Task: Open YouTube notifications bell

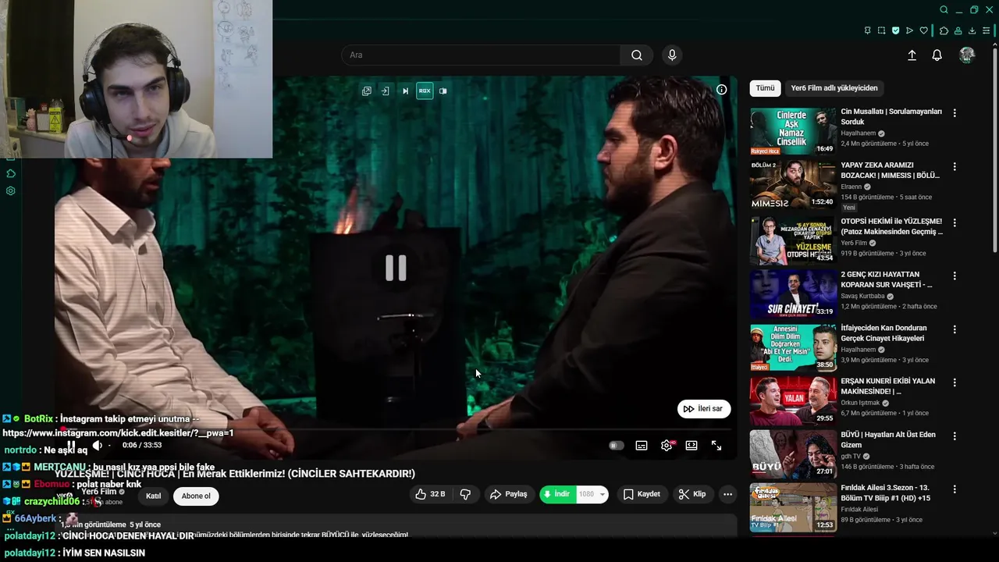Action: tap(937, 55)
